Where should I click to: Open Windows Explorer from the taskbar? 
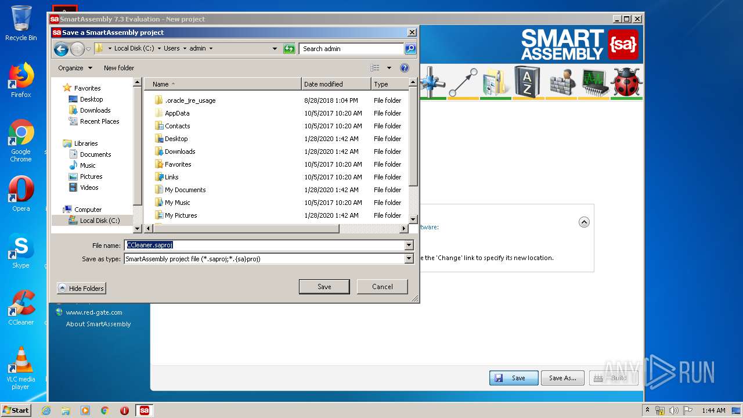(x=66, y=410)
